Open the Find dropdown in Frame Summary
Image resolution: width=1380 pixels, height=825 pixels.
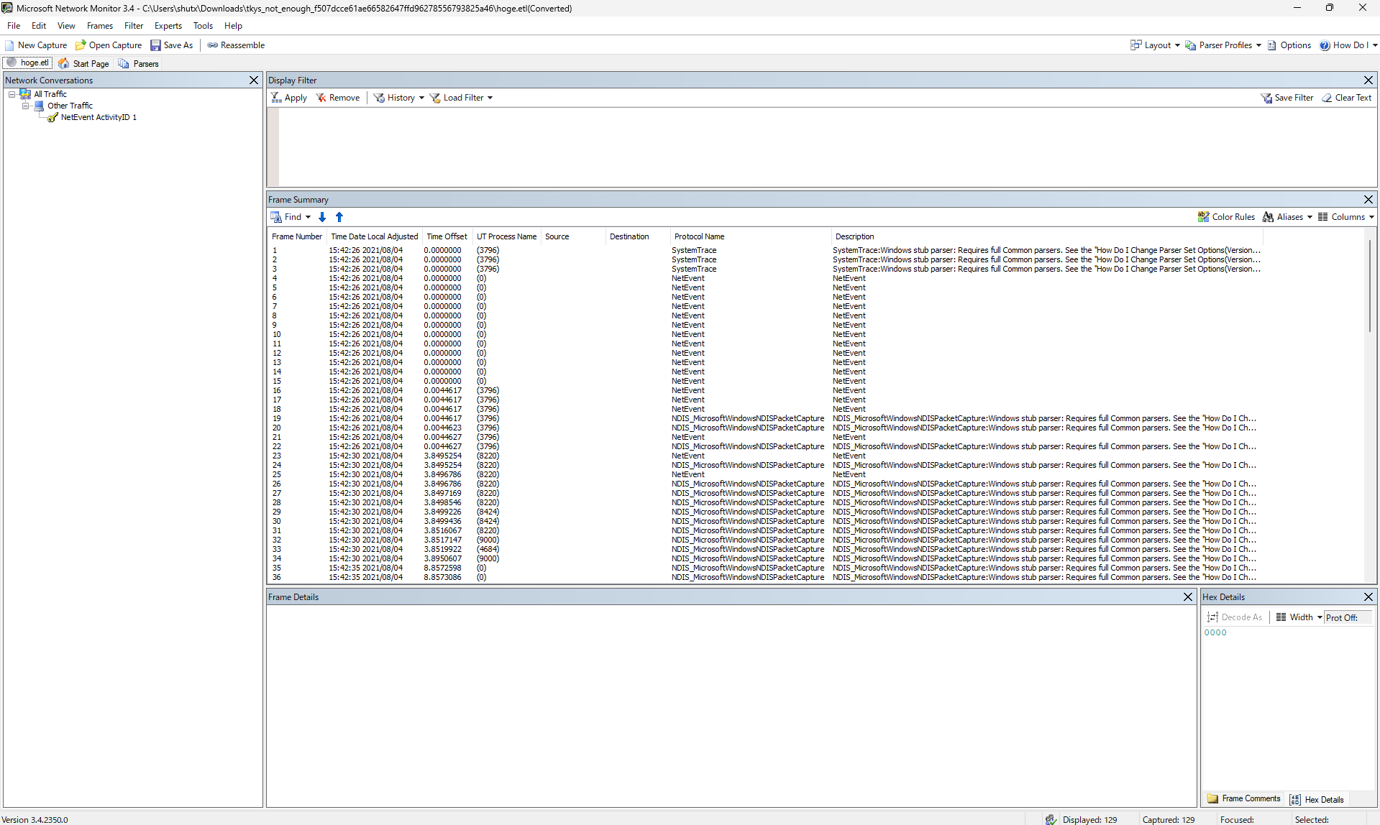tap(291, 217)
